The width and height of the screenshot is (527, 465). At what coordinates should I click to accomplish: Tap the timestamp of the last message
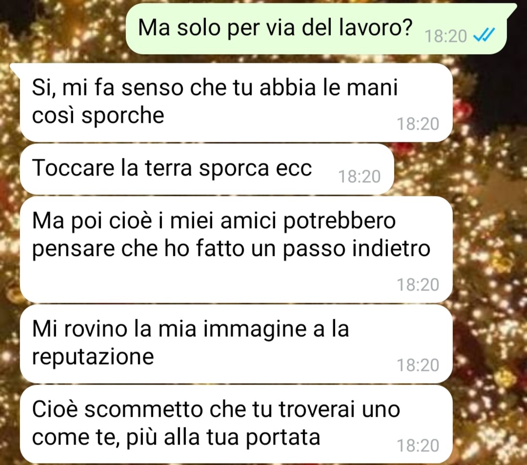point(418,446)
